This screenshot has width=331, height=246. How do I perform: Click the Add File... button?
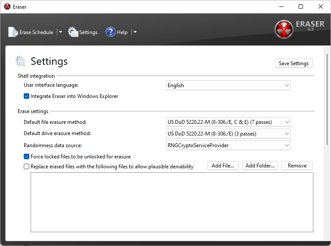[x=223, y=166]
